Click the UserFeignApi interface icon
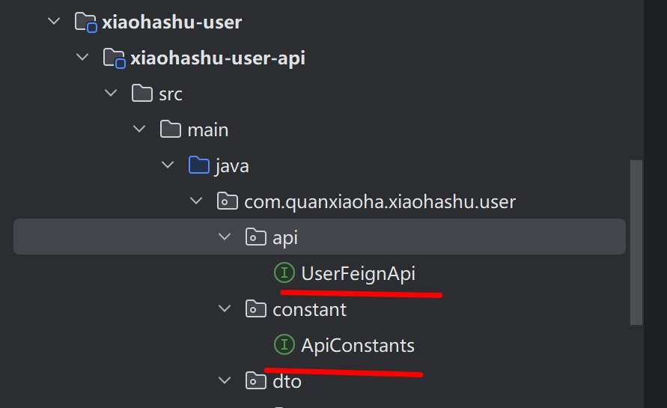This screenshot has width=667, height=408. tap(284, 273)
